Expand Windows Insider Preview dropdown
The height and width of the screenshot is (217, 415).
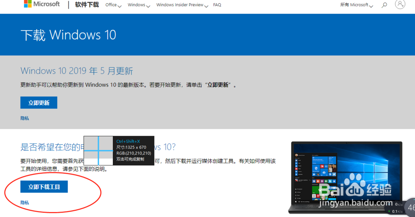pyautogui.click(x=182, y=5)
